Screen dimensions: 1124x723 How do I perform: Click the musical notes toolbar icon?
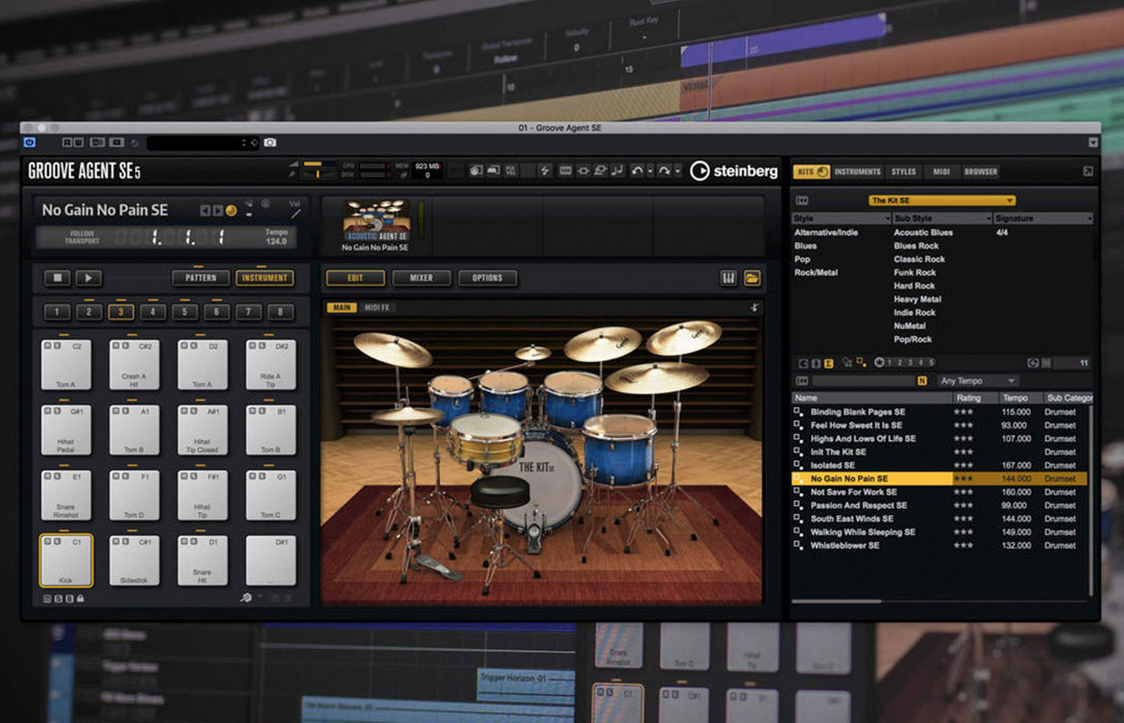click(617, 170)
